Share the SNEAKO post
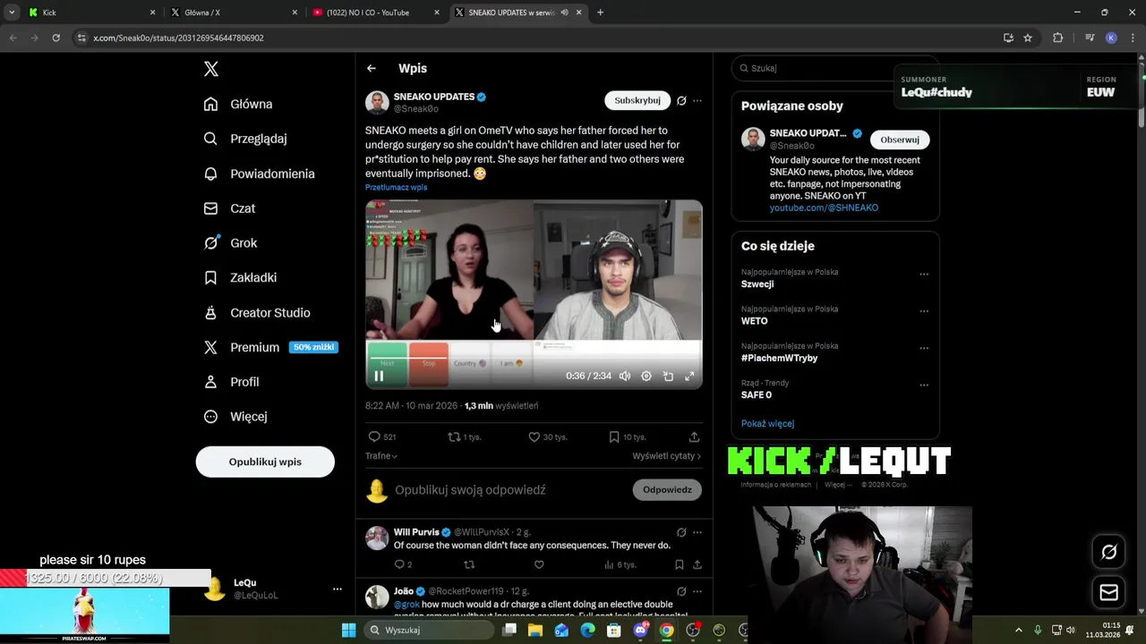 pyautogui.click(x=694, y=436)
